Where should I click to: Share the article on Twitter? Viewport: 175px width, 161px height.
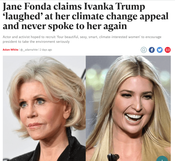coord(160,50)
